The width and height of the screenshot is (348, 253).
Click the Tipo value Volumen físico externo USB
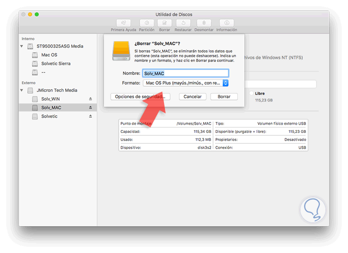[x=282, y=123]
